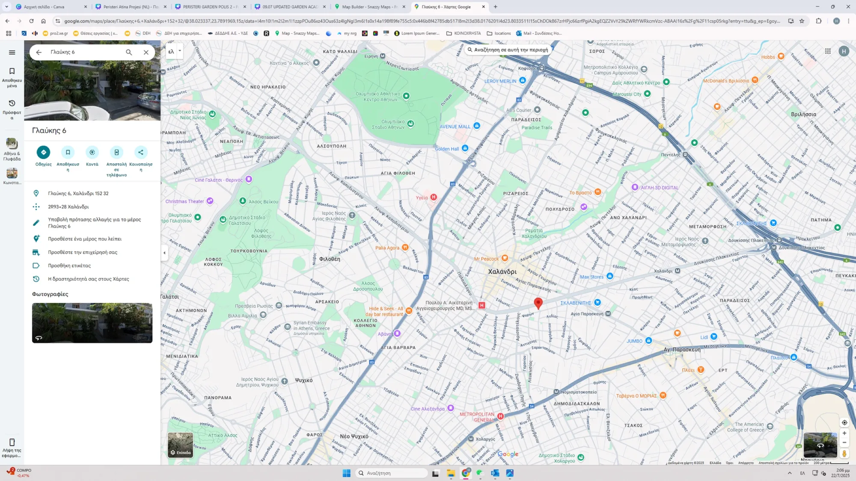The image size is (856, 481).
Task: Click the Directions (Οδηγίες) button
Action: 43,152
